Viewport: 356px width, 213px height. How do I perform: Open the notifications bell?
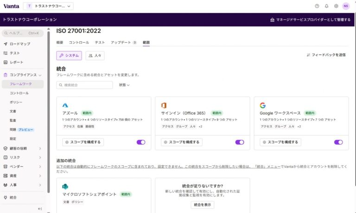coord(326,6)
